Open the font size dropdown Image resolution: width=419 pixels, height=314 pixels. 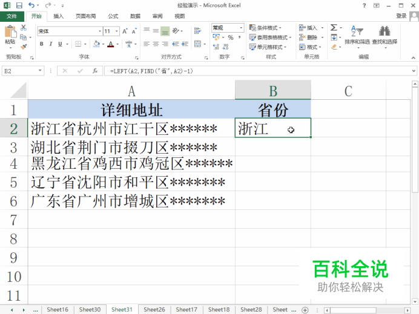(117, 31)
